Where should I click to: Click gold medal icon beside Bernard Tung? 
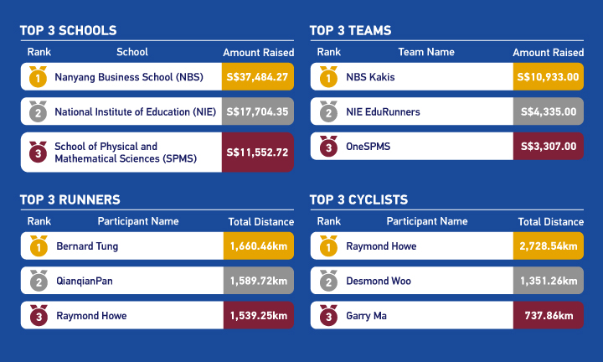36,246
